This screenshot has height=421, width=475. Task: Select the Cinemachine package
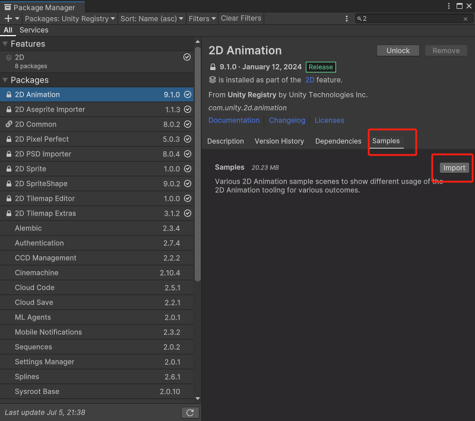[97, 273]
